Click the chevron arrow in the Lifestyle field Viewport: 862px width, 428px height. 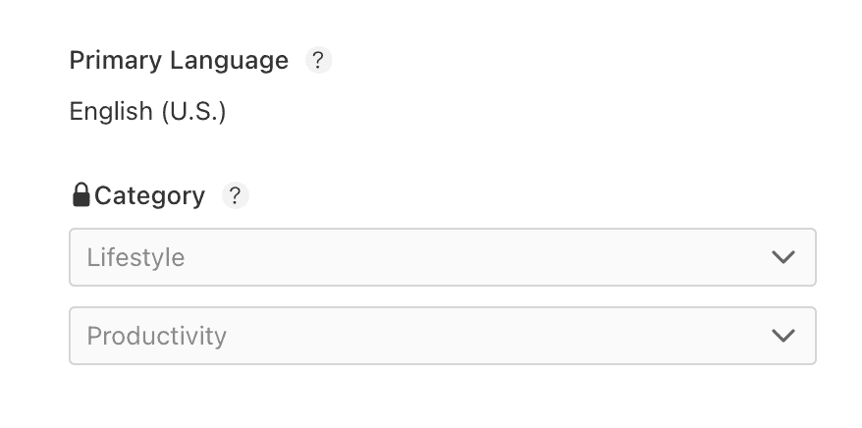pyautogui.click(x=782, y=257)
